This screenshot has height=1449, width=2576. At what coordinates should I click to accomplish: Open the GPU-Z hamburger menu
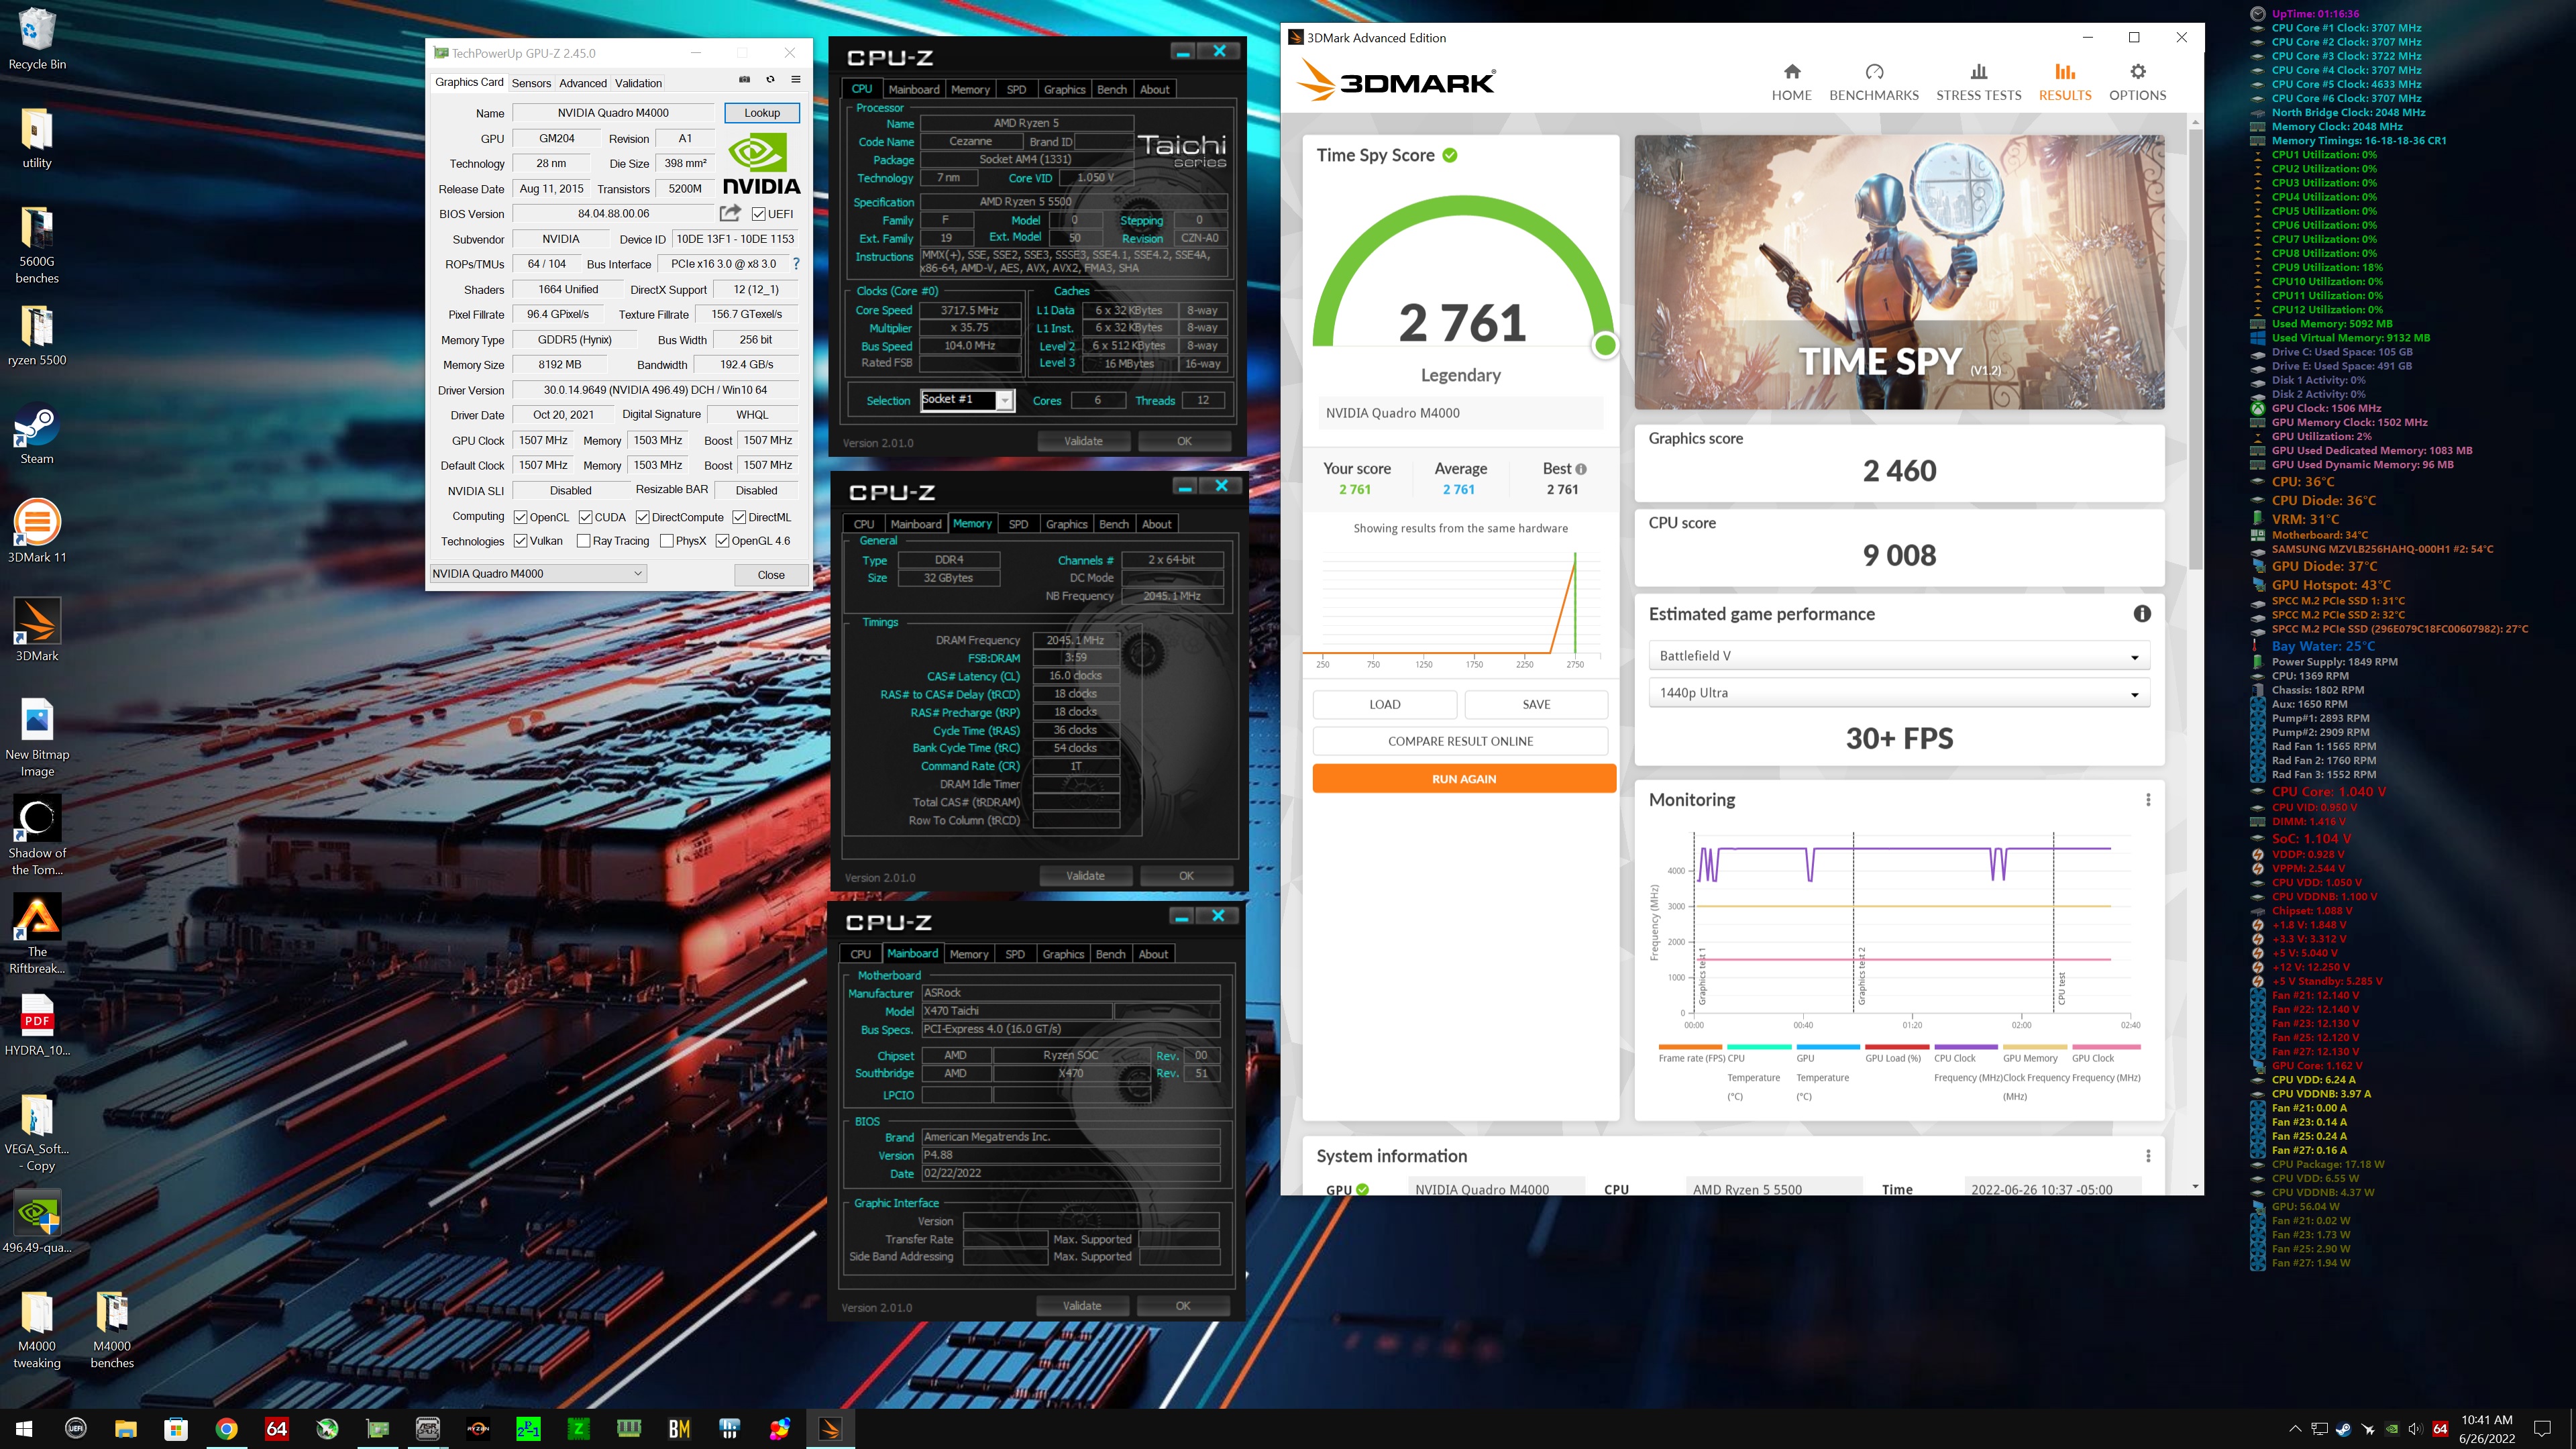796,80
